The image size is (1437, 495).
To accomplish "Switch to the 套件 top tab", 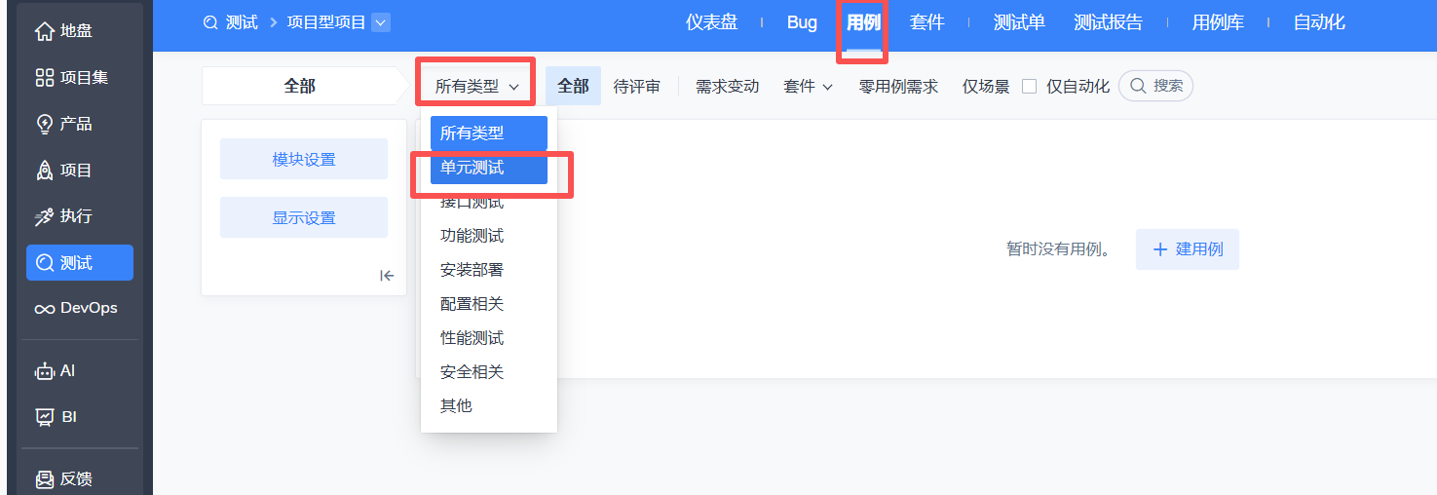I will pyautogui.click(x=926, y=22).
